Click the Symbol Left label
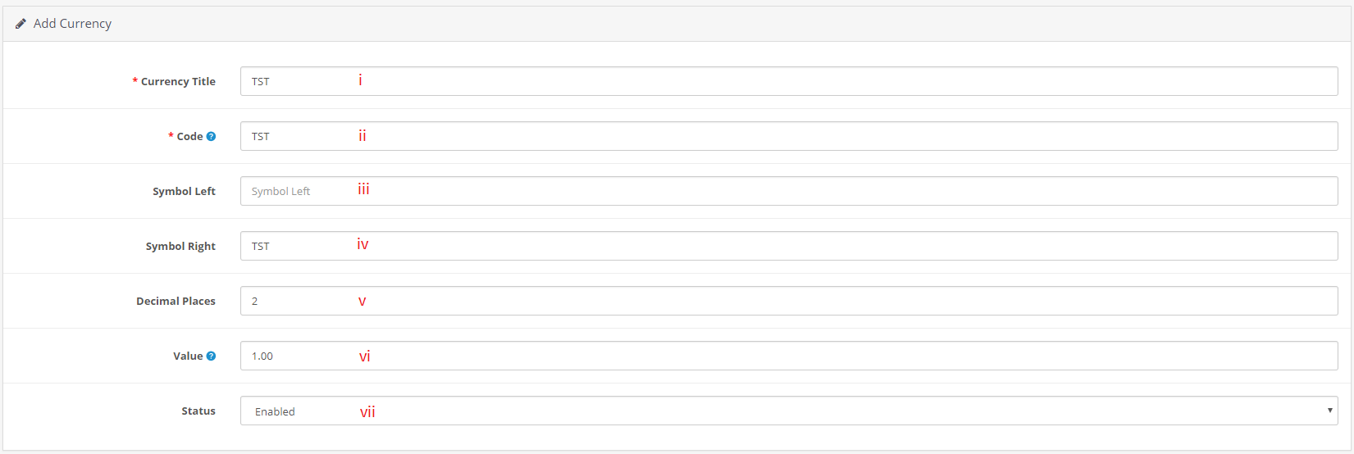The height and width of the screenshot is (454, 1354). [x=184, y=191]
